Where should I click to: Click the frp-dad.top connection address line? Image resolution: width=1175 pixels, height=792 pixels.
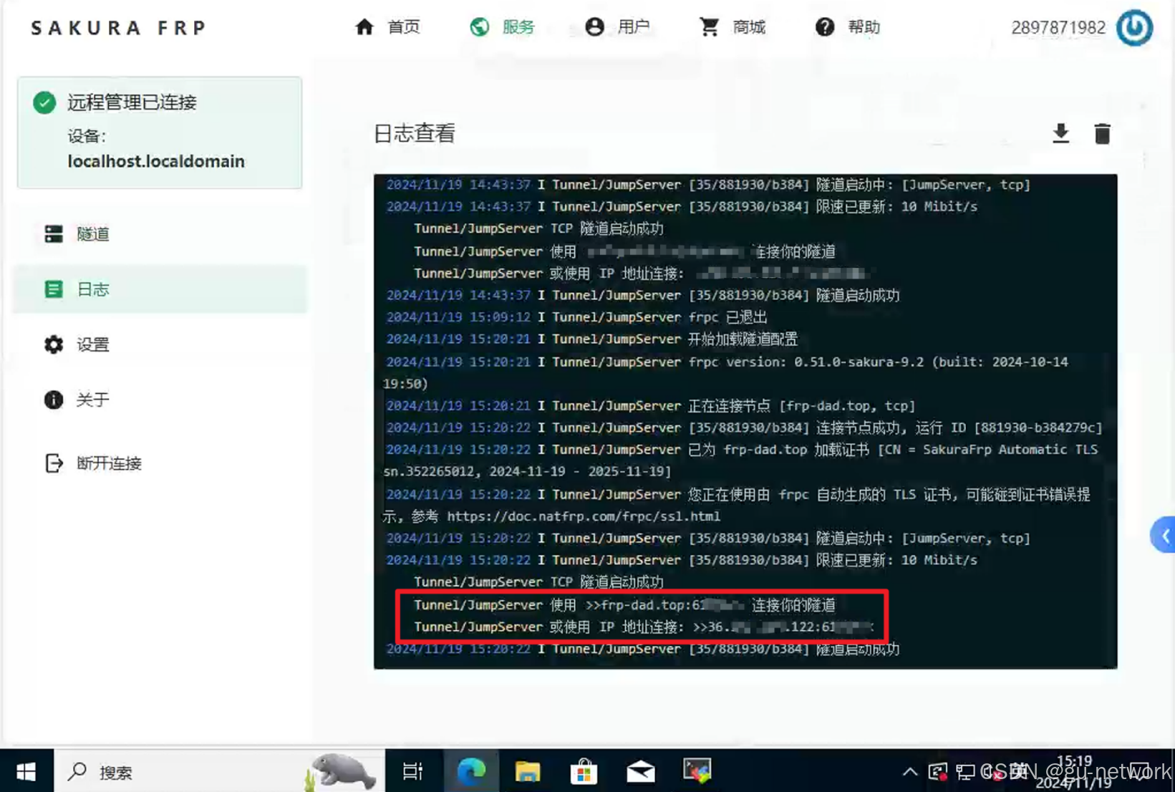click(x=624, y=605)
